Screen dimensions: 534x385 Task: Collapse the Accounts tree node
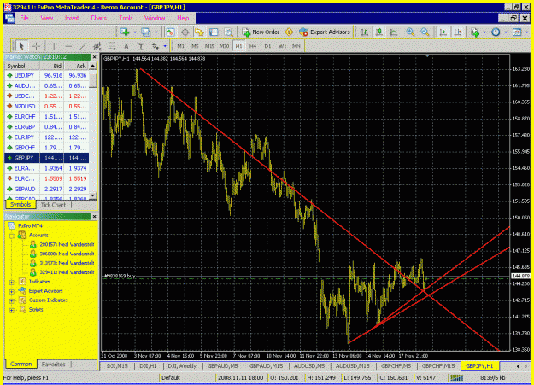[12, 236]
